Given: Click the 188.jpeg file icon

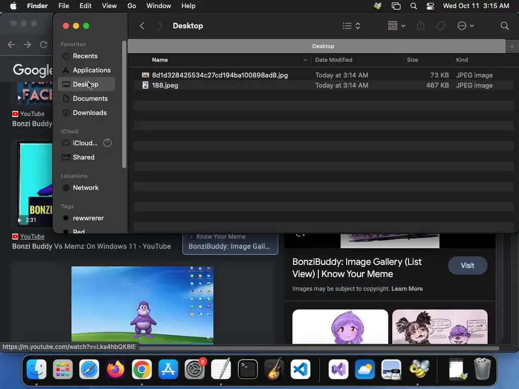Looking at the screenshot, I should (x=145, y=85).
